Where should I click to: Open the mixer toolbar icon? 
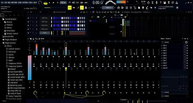click(131, 8)
